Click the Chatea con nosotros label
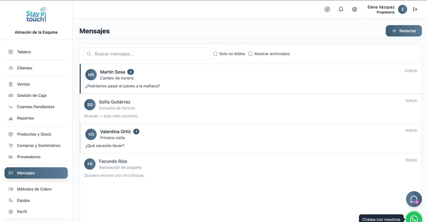Viewport: 427px width, 222px height. 381,219
